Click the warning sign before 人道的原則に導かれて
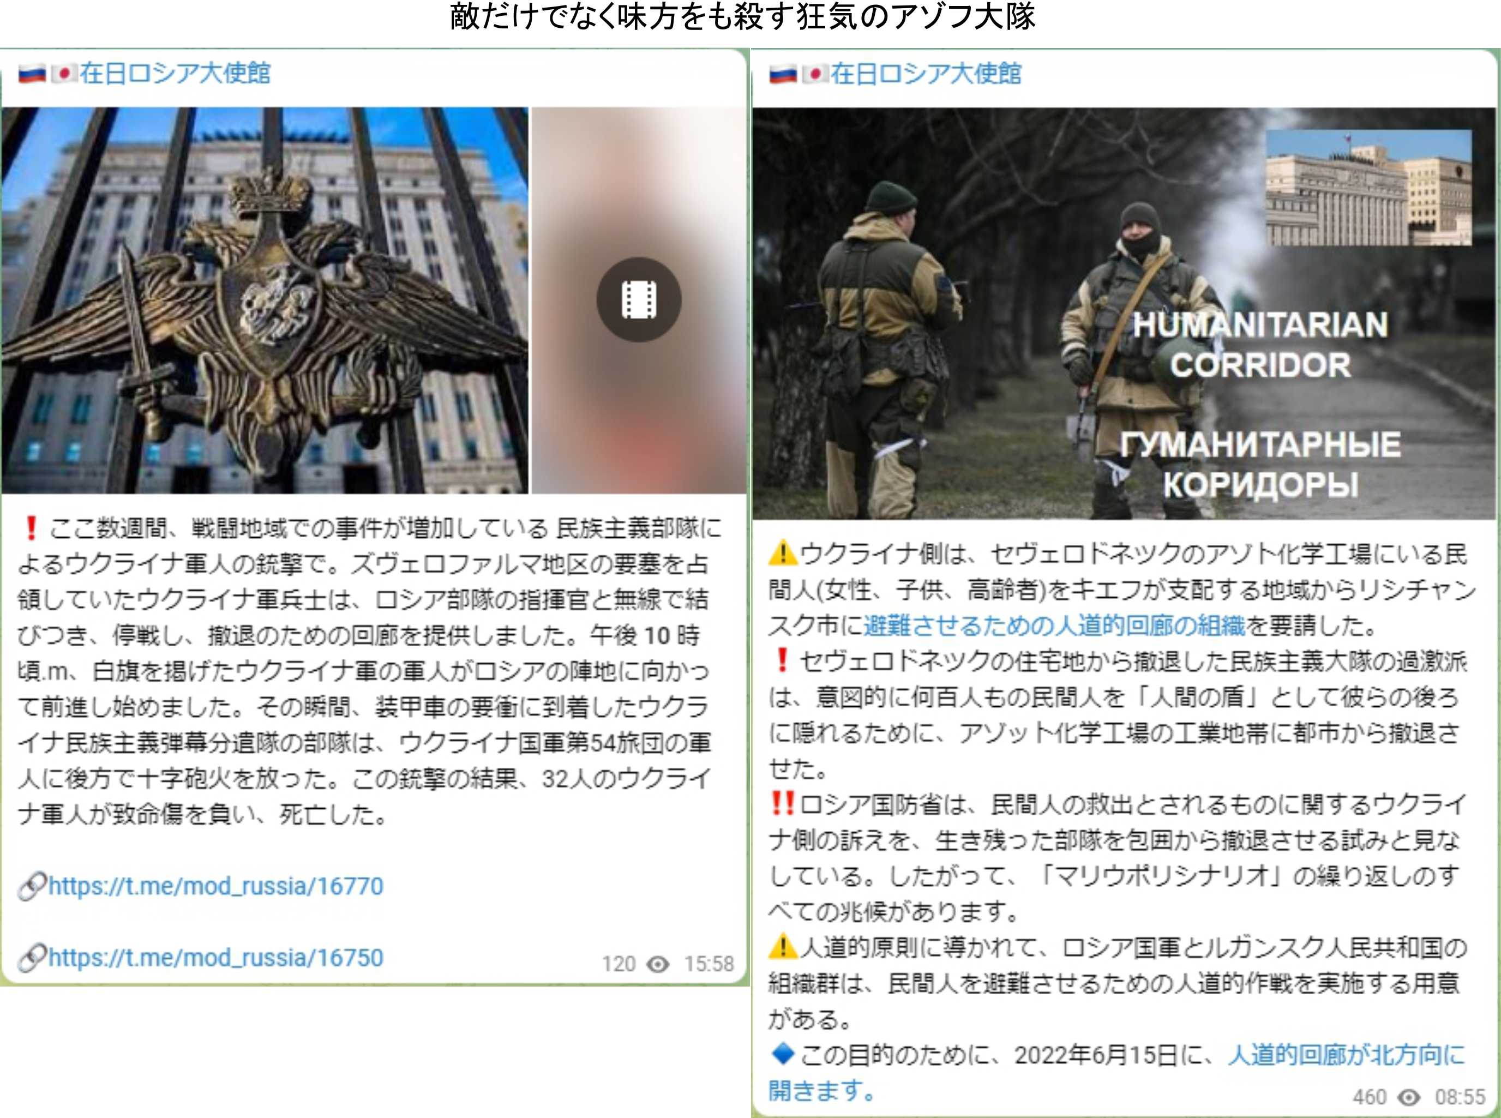 pos(783,946)
